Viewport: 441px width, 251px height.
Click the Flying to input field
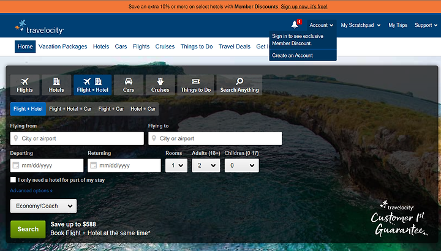[x=215, y=138]
